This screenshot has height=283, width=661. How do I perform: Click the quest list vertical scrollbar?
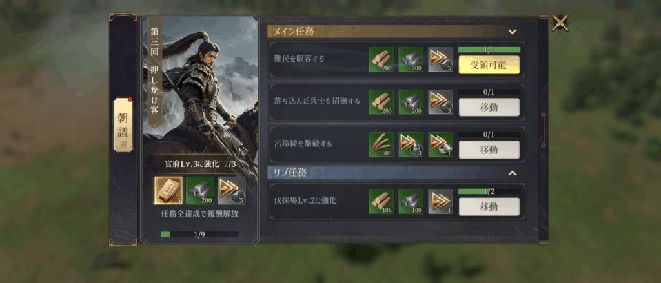click(544, 130)
